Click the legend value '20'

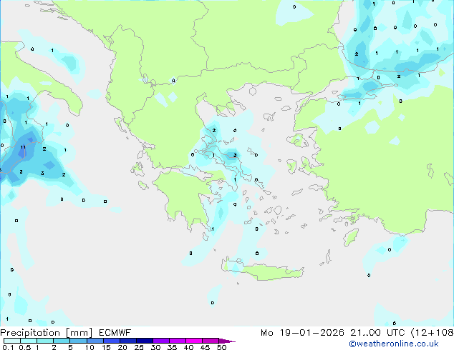tap(122, 347)
